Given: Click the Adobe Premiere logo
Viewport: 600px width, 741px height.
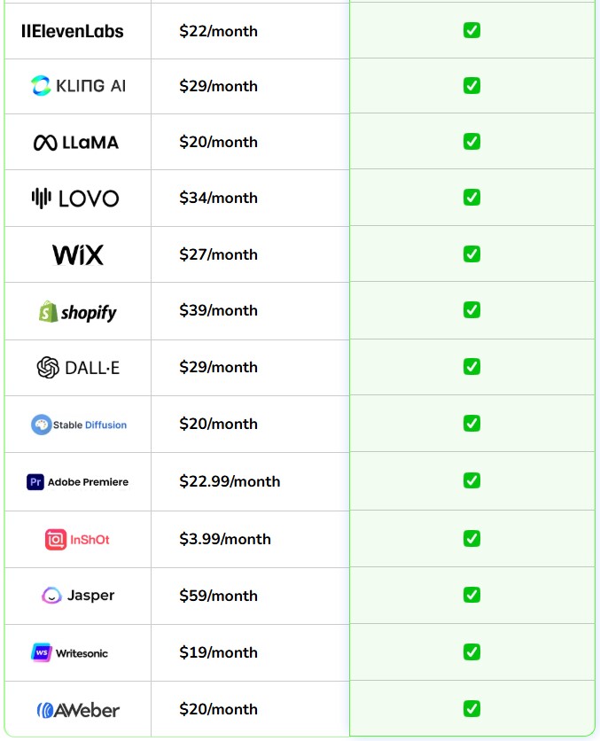Looking at the screenshot, I should pyautogui.click(x=78, y=482).
